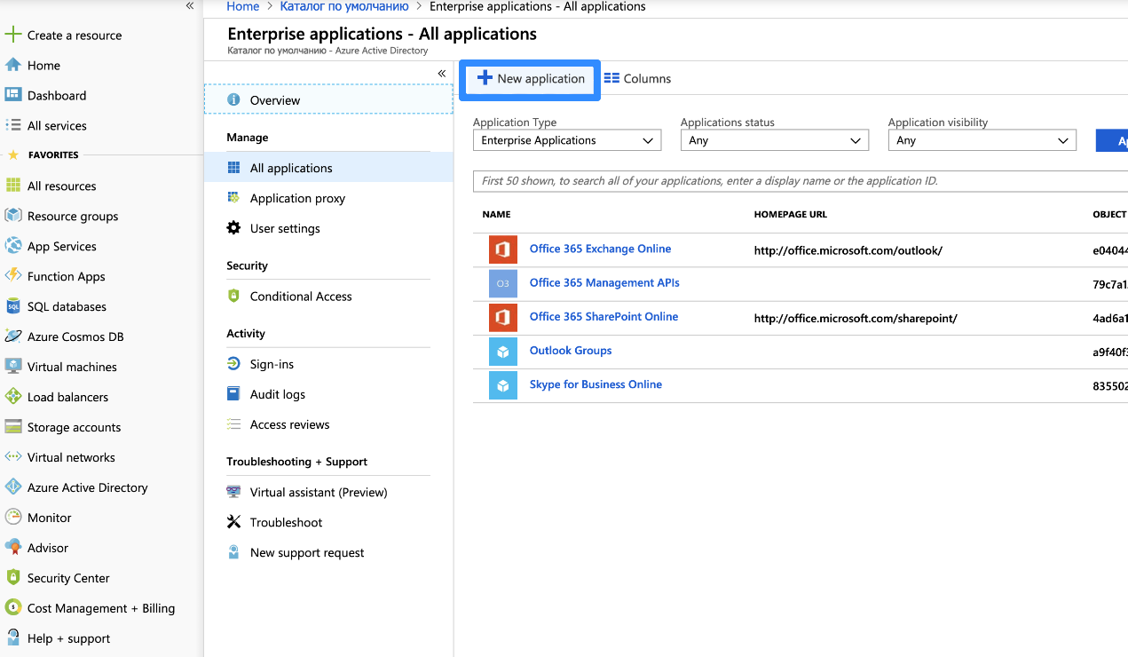Open the Office 365 Exchange Online link

pos(600,249)
